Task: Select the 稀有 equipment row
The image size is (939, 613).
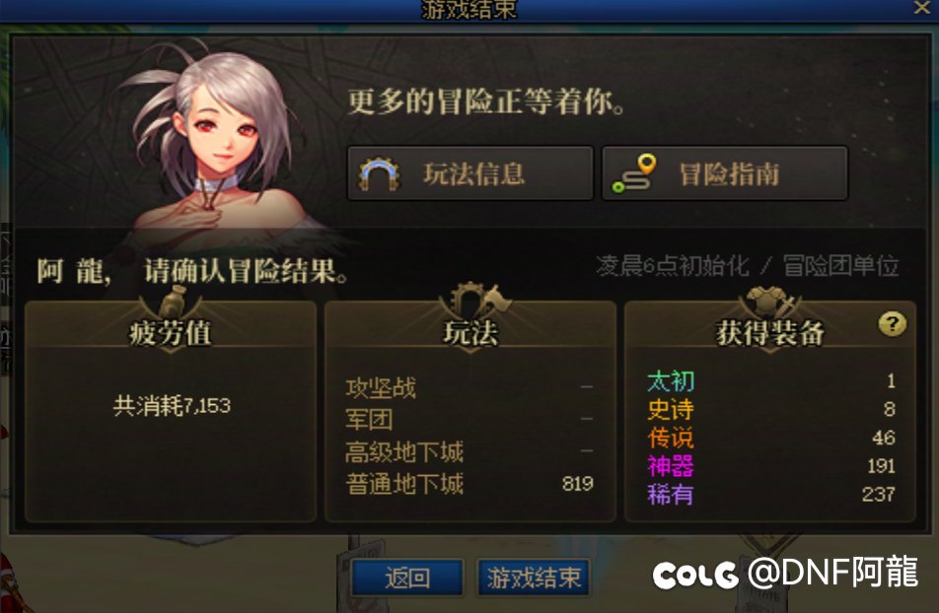Action: 770,495
